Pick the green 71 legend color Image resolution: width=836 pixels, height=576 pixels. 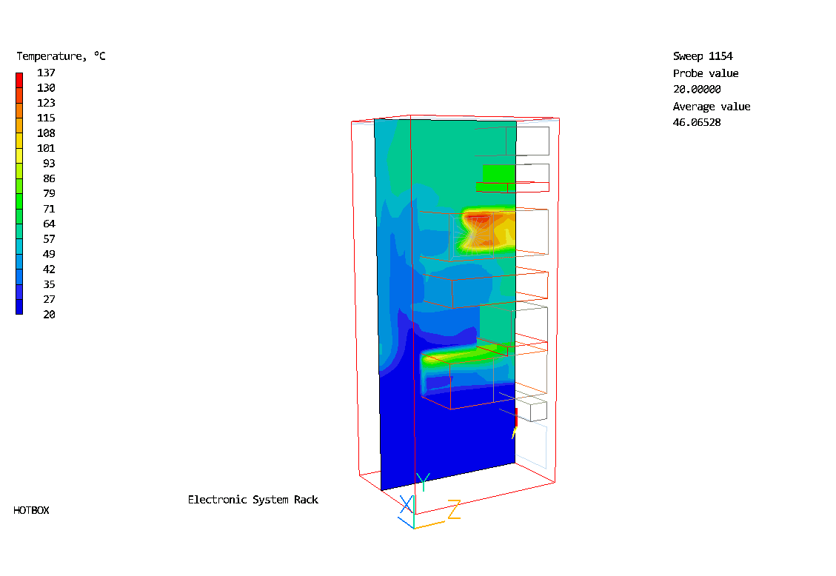point(19,212)
